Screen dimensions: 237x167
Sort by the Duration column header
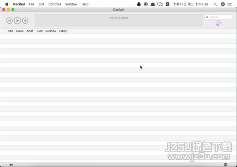point(50,31)
